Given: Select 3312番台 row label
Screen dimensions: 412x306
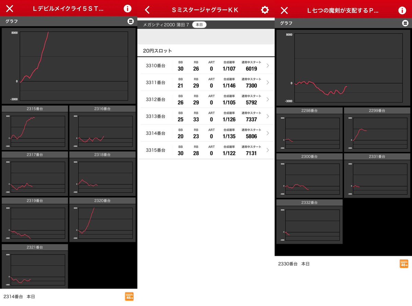Looking at the screenshot, I should click(156, 99).
